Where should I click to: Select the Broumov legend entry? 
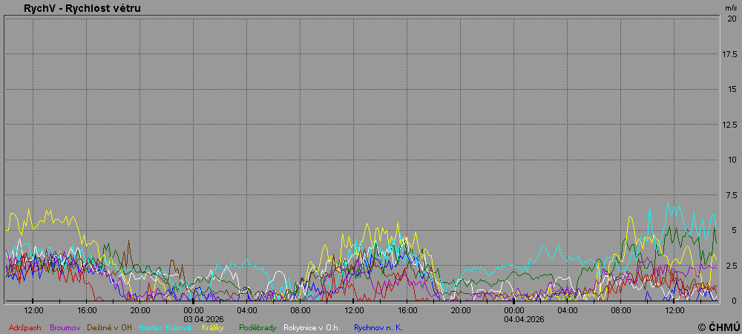(x=67, y=327)
